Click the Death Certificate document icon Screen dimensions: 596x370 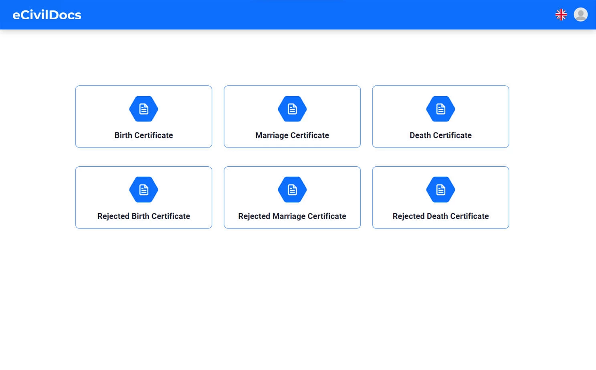coord(440,109)
